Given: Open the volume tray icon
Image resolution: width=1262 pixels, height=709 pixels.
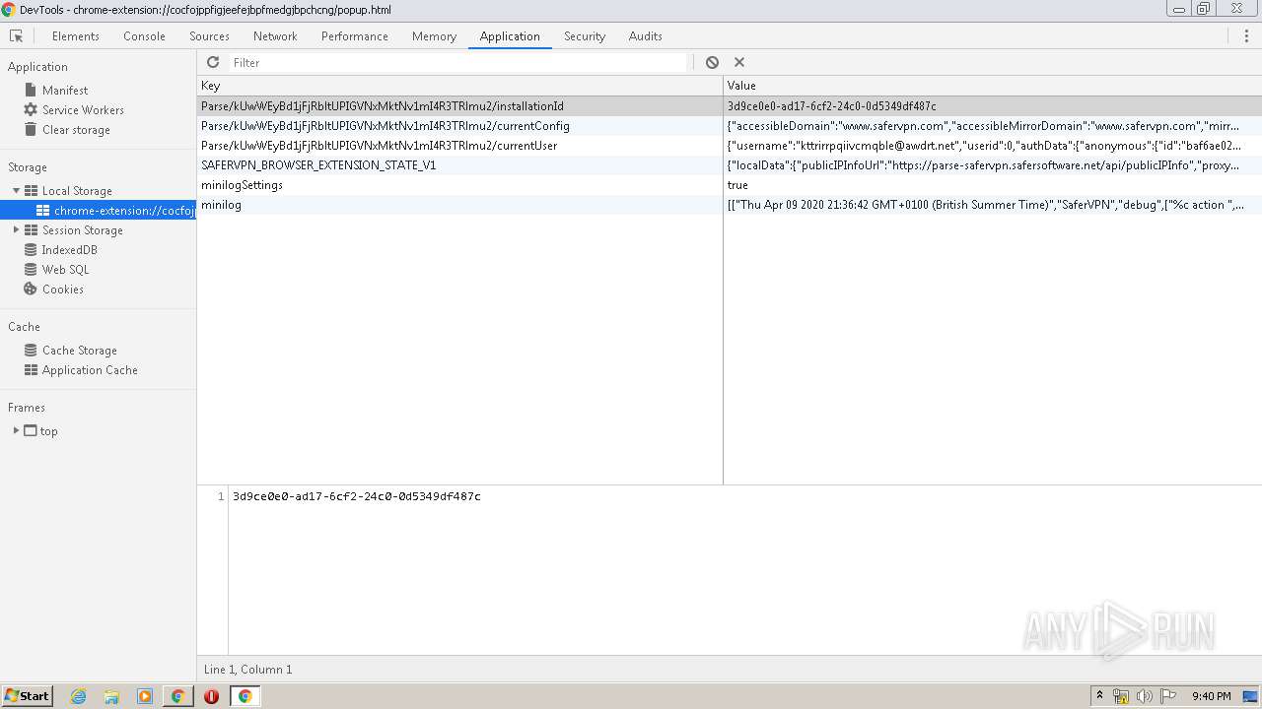Looking at the screenshot, I should pos(1145,696).
